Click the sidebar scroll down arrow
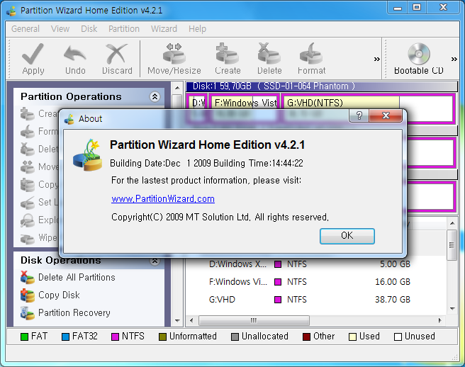This screenshot has width=465, height=367. click(177, 321)
